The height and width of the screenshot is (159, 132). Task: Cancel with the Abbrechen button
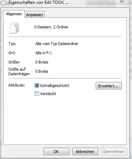[85, 152]
